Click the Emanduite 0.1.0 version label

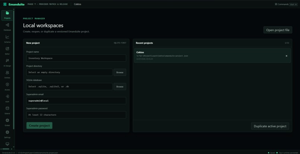(x=9, y=153)
